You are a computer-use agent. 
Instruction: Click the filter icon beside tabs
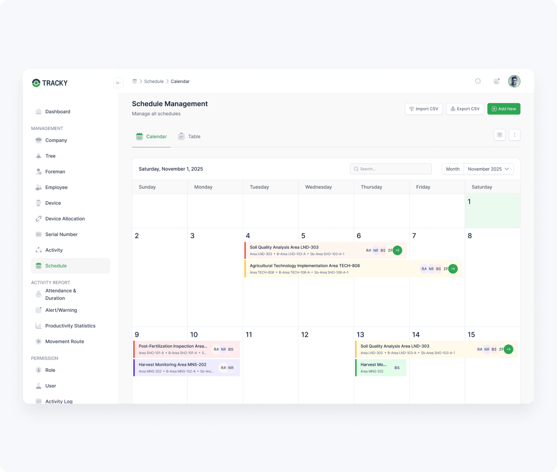click(x=499, y=135)
